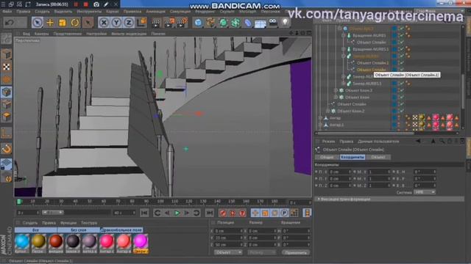This screenshot has height=264, width=471.
Task: Open viewport Камеры menu
Action: 41,34
